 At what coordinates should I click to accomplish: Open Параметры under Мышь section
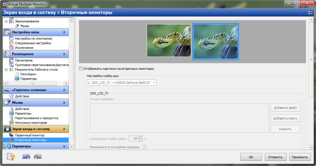[23, 113]
